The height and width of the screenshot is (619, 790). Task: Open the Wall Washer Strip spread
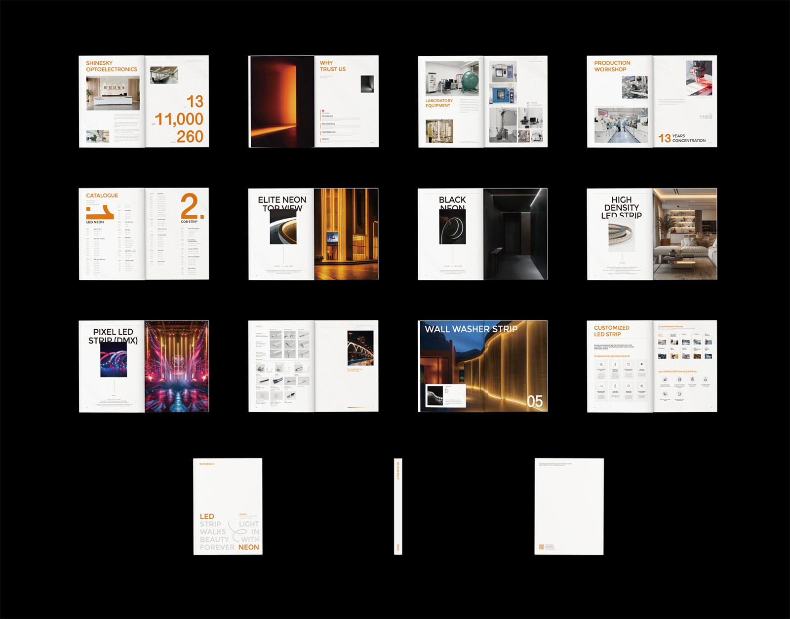[482, 366]
